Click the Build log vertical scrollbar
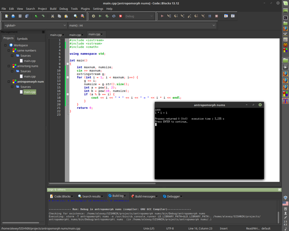 (x=278, y=217)
